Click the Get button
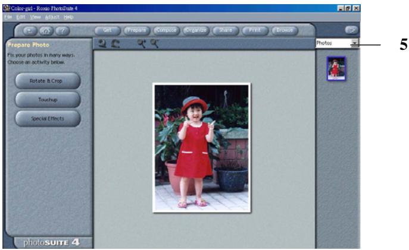409x250 pixels. point(108,30)
